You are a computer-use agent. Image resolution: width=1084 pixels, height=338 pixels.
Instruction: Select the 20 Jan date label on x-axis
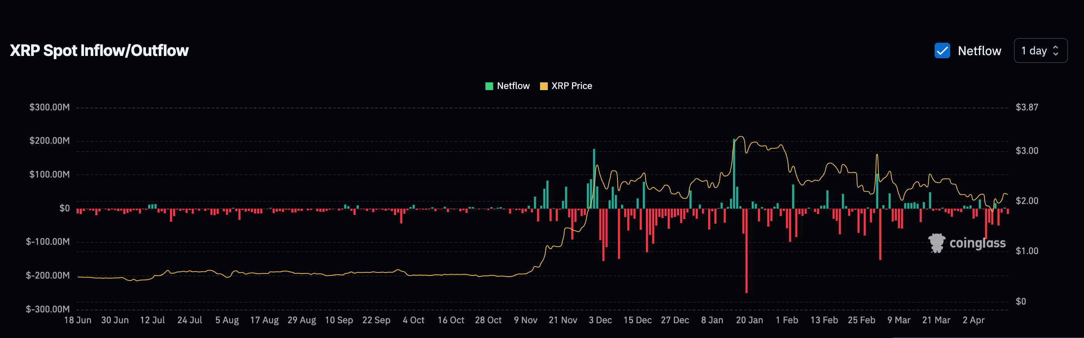749,320
